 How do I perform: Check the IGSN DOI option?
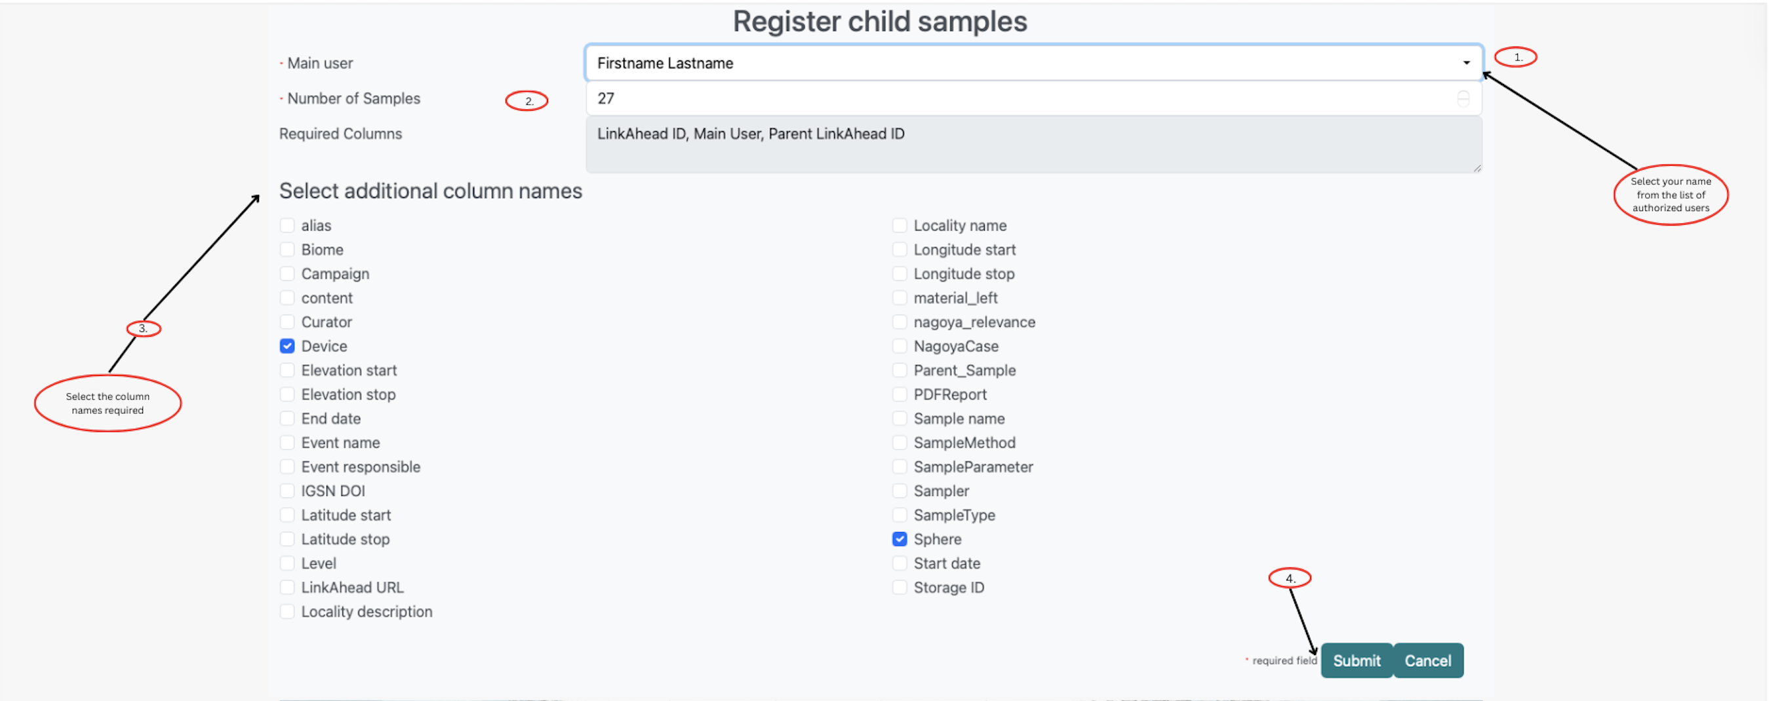[x=287, y=491]
